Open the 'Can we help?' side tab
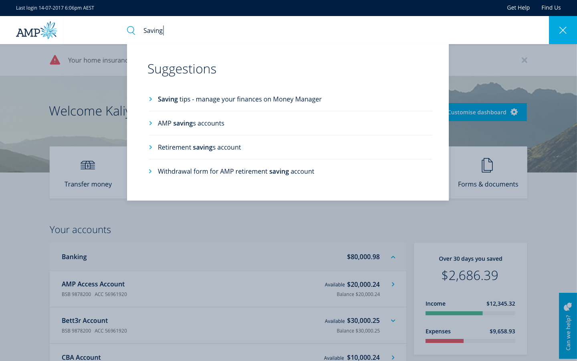The image size is (577, 361). click(568, 326)
